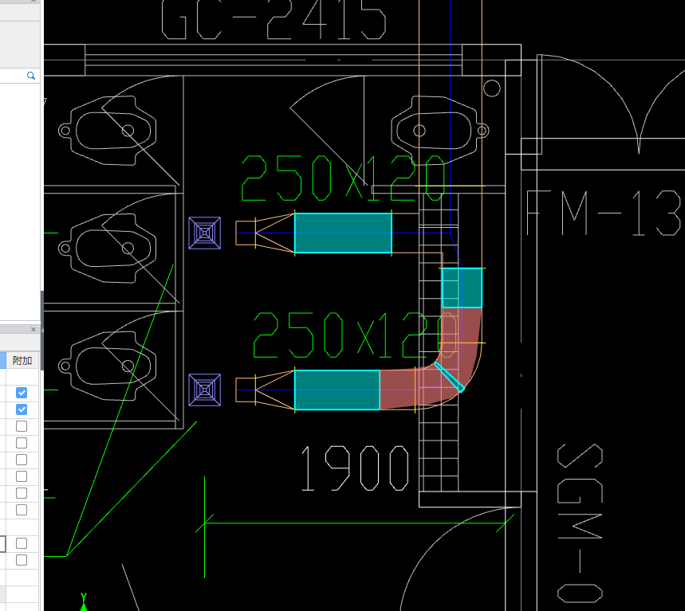Select the lower square air diffuser symbol
This screenshot has width=685, height=611.
point(204,390)
